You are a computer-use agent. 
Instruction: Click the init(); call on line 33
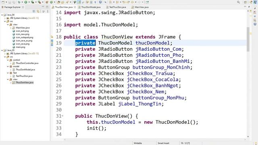(x=97, y=128)
